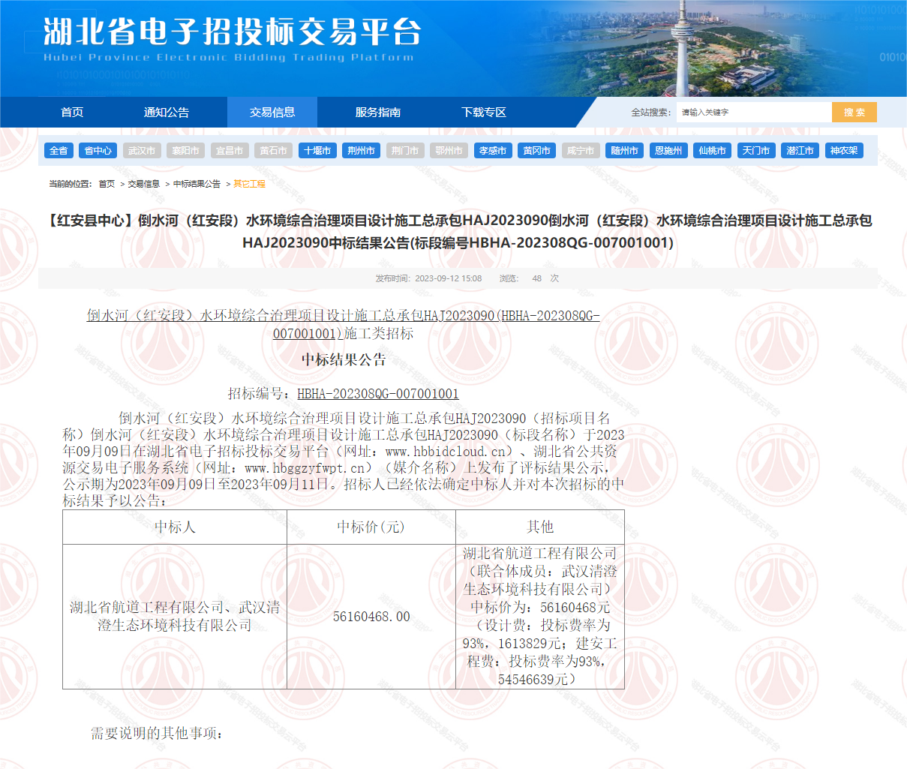This screenshot has height=769, width=907.
Task: Select the 武汉市 region filter
Action: 142,151
